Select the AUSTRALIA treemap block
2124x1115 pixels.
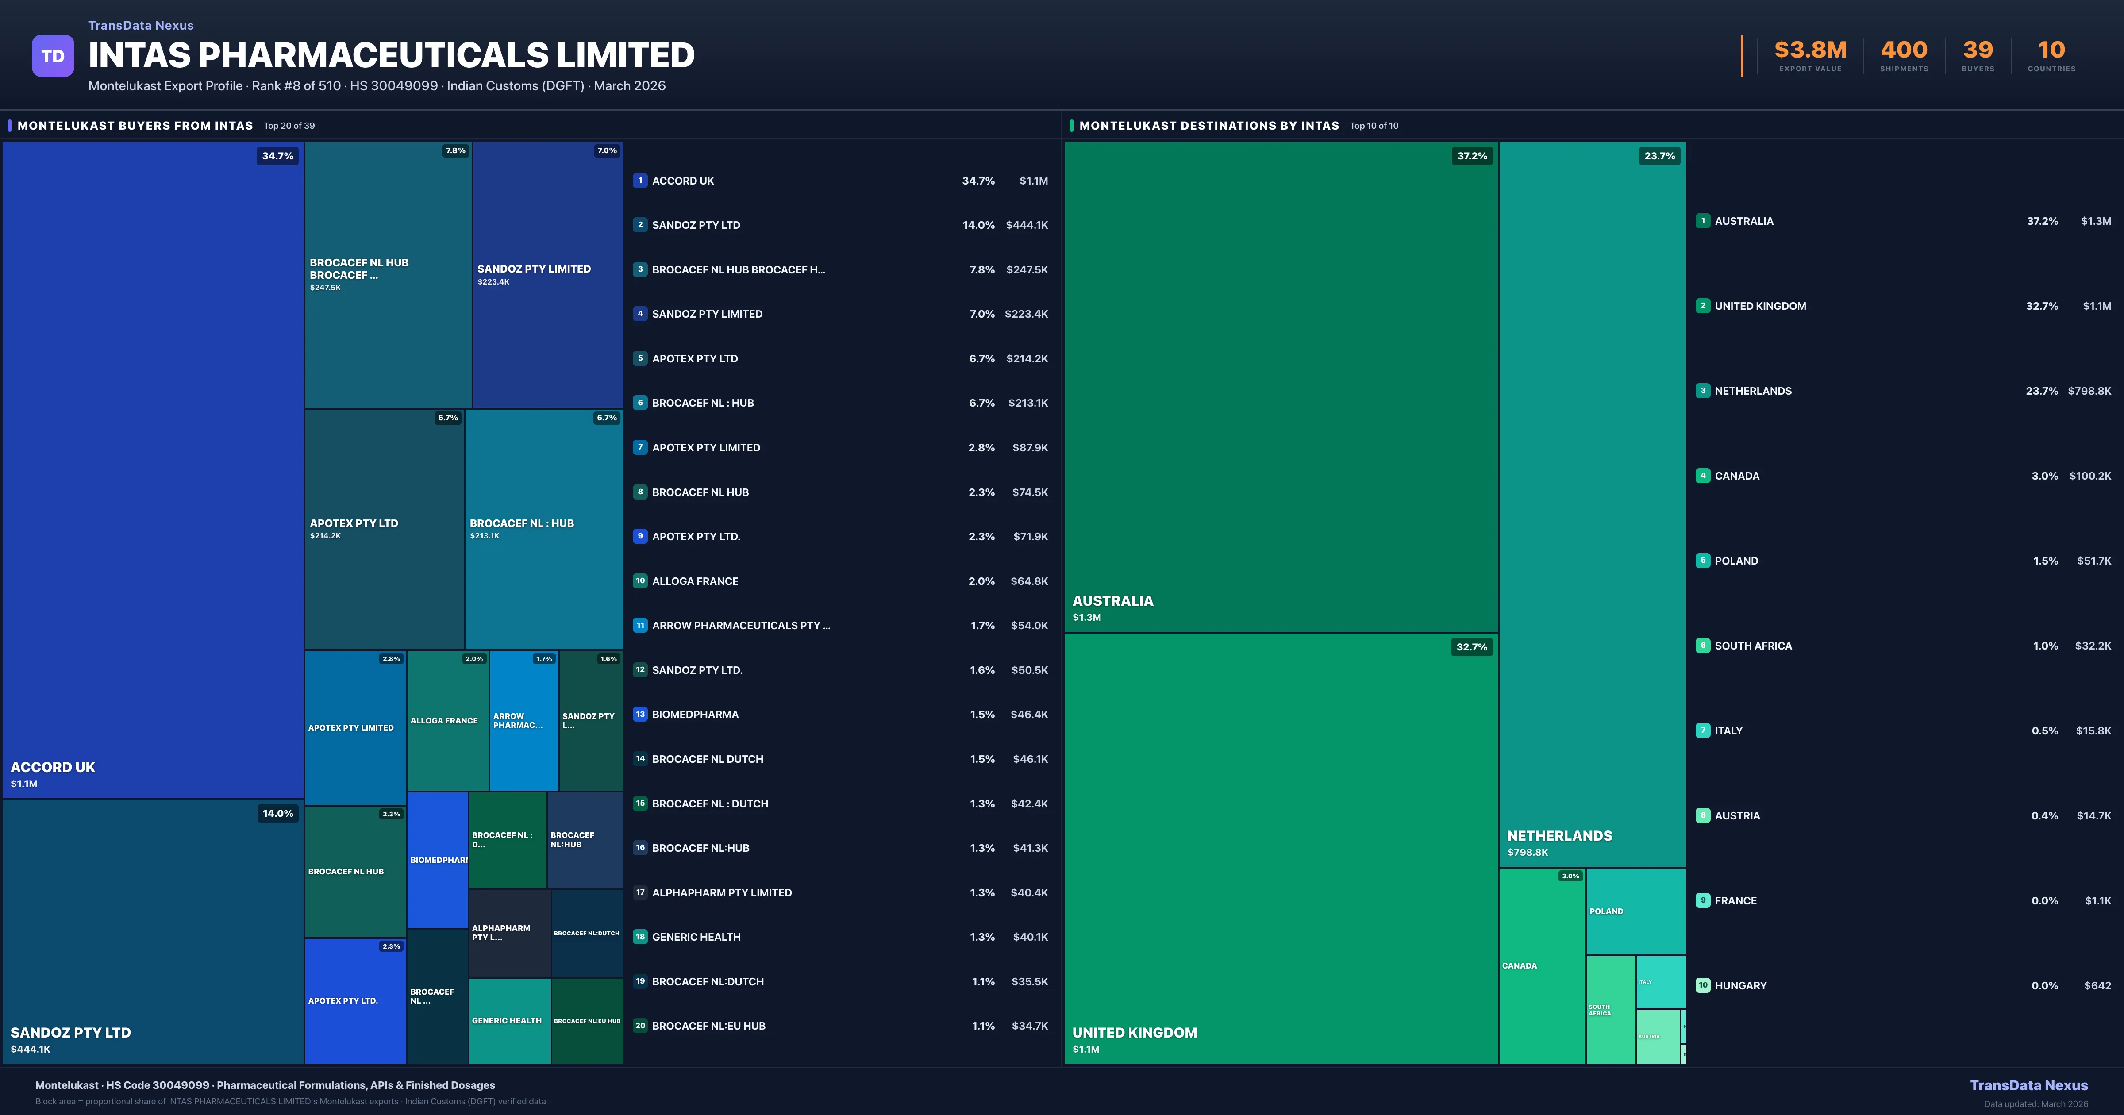(1281, 388)
